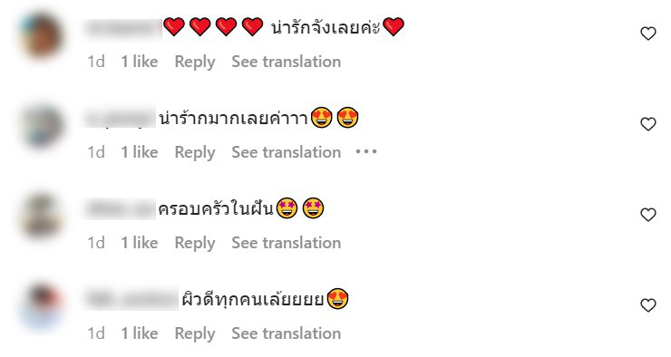The width and height of the screenshot is (671, 357).
Task: Open the last commenter's blurred username
Action: click(131, 299)
